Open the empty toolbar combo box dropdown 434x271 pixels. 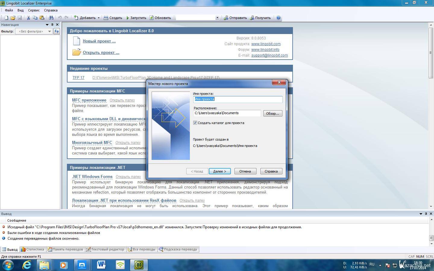(217, 18)
